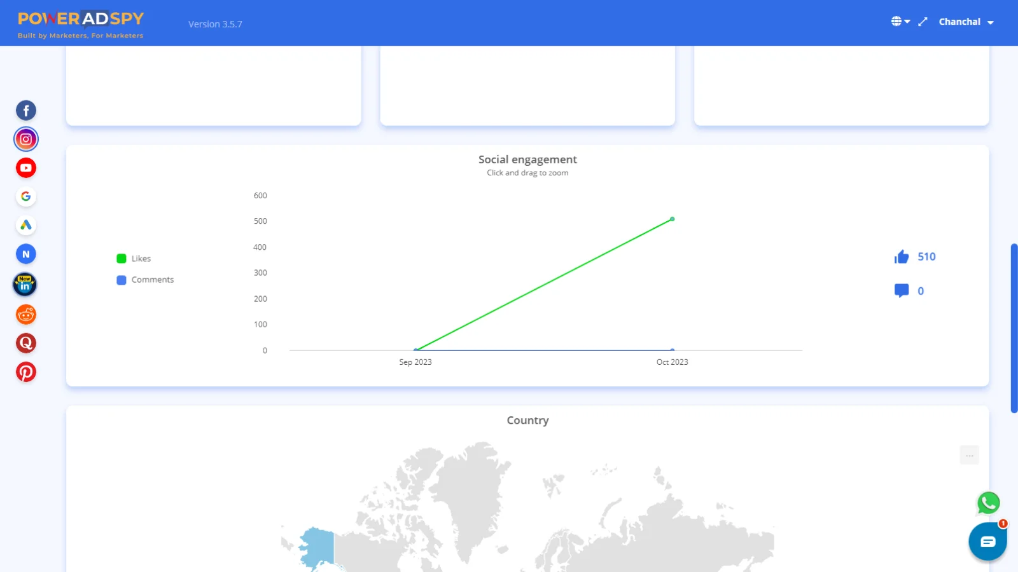Screen dimensions: 1018x572
Task: Switch to the Reddit ads icon
Action: (x=26, y=314)
